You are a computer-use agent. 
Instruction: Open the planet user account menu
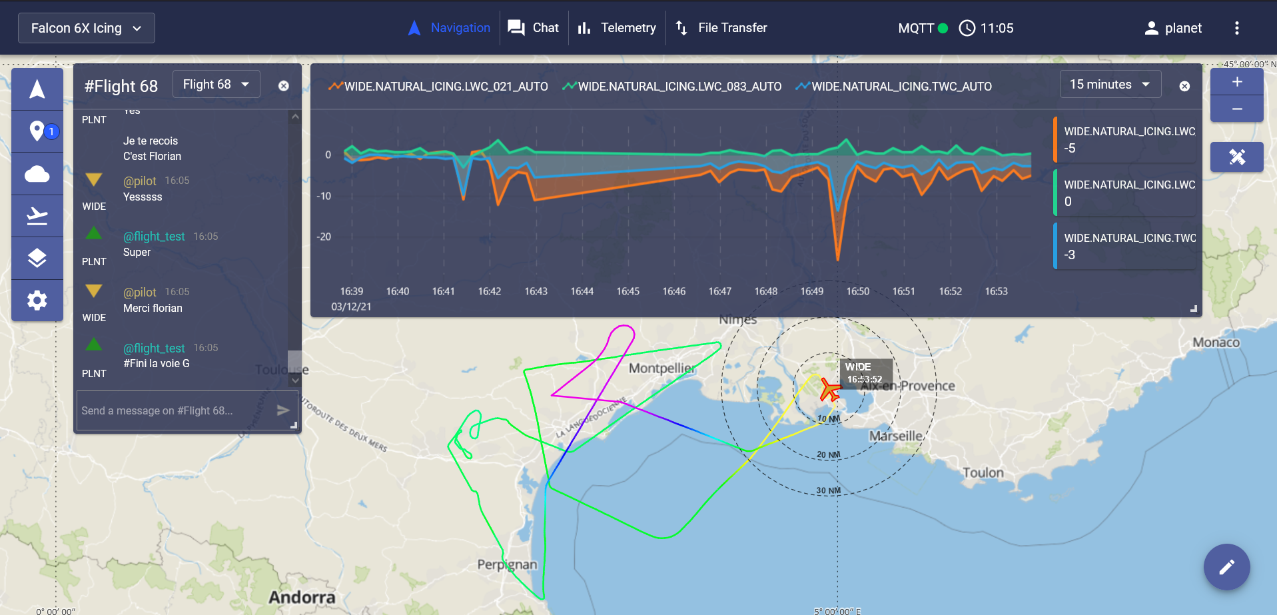1172,28
